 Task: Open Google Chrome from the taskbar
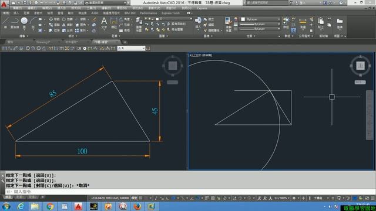[x=50, y=206]
